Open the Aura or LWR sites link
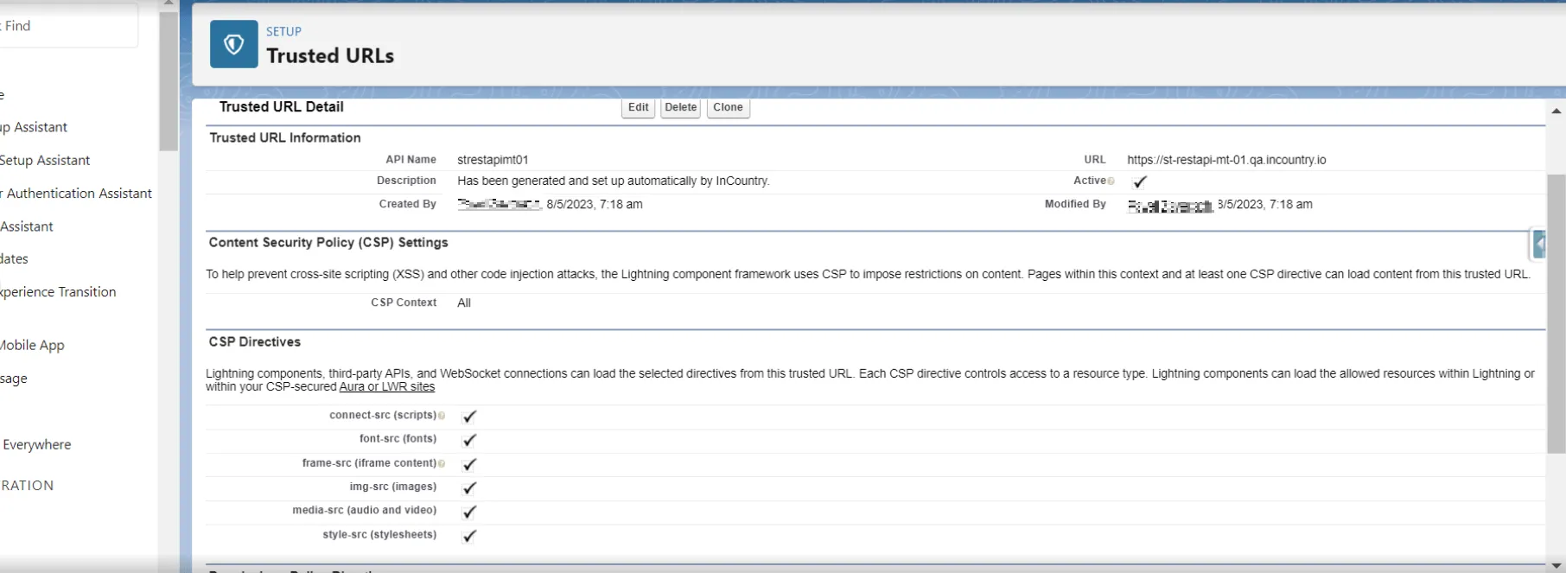1566x573 pixels. [386, 387]
